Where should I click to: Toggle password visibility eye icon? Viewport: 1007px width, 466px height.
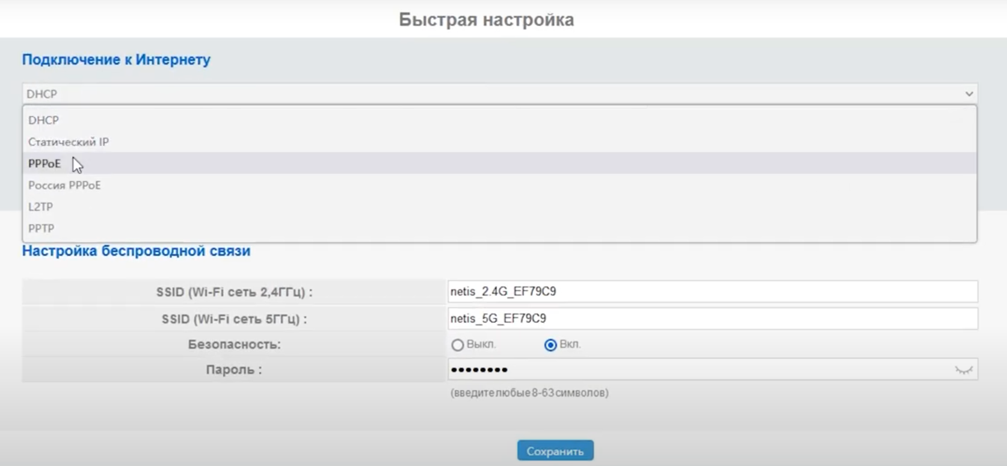coord(964,370)
